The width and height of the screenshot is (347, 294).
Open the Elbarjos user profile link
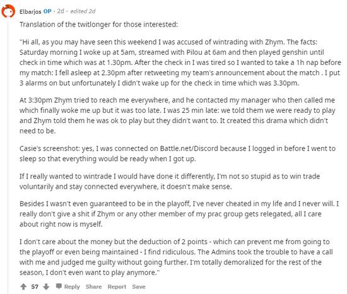click(30, 11)
